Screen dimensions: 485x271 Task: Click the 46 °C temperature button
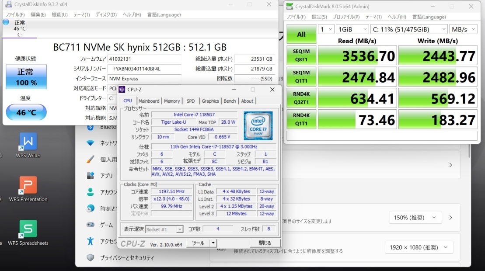26,112
